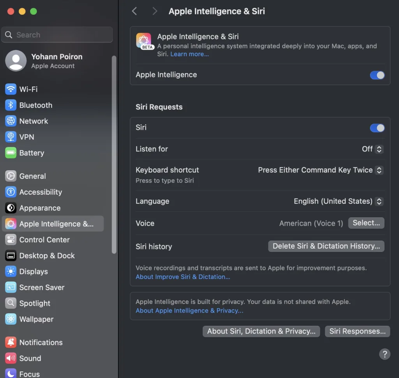The height and width of the screenshot is (378, 399).
Task: Select Battery in the sidebar
Action: pos(53,153)
